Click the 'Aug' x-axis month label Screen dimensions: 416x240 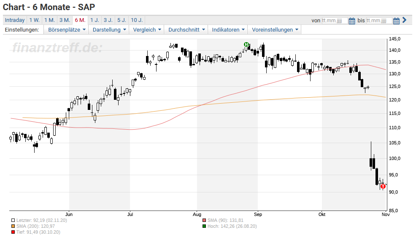197,214
